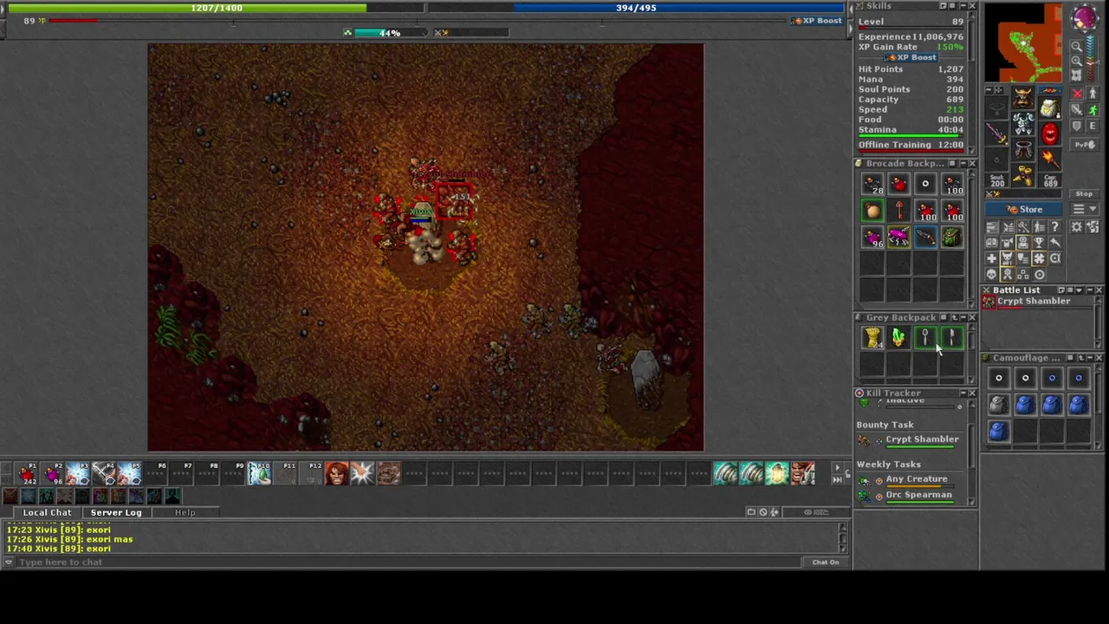Select the purple potion with count 96
1109x624 pixels.
point(873,237)
